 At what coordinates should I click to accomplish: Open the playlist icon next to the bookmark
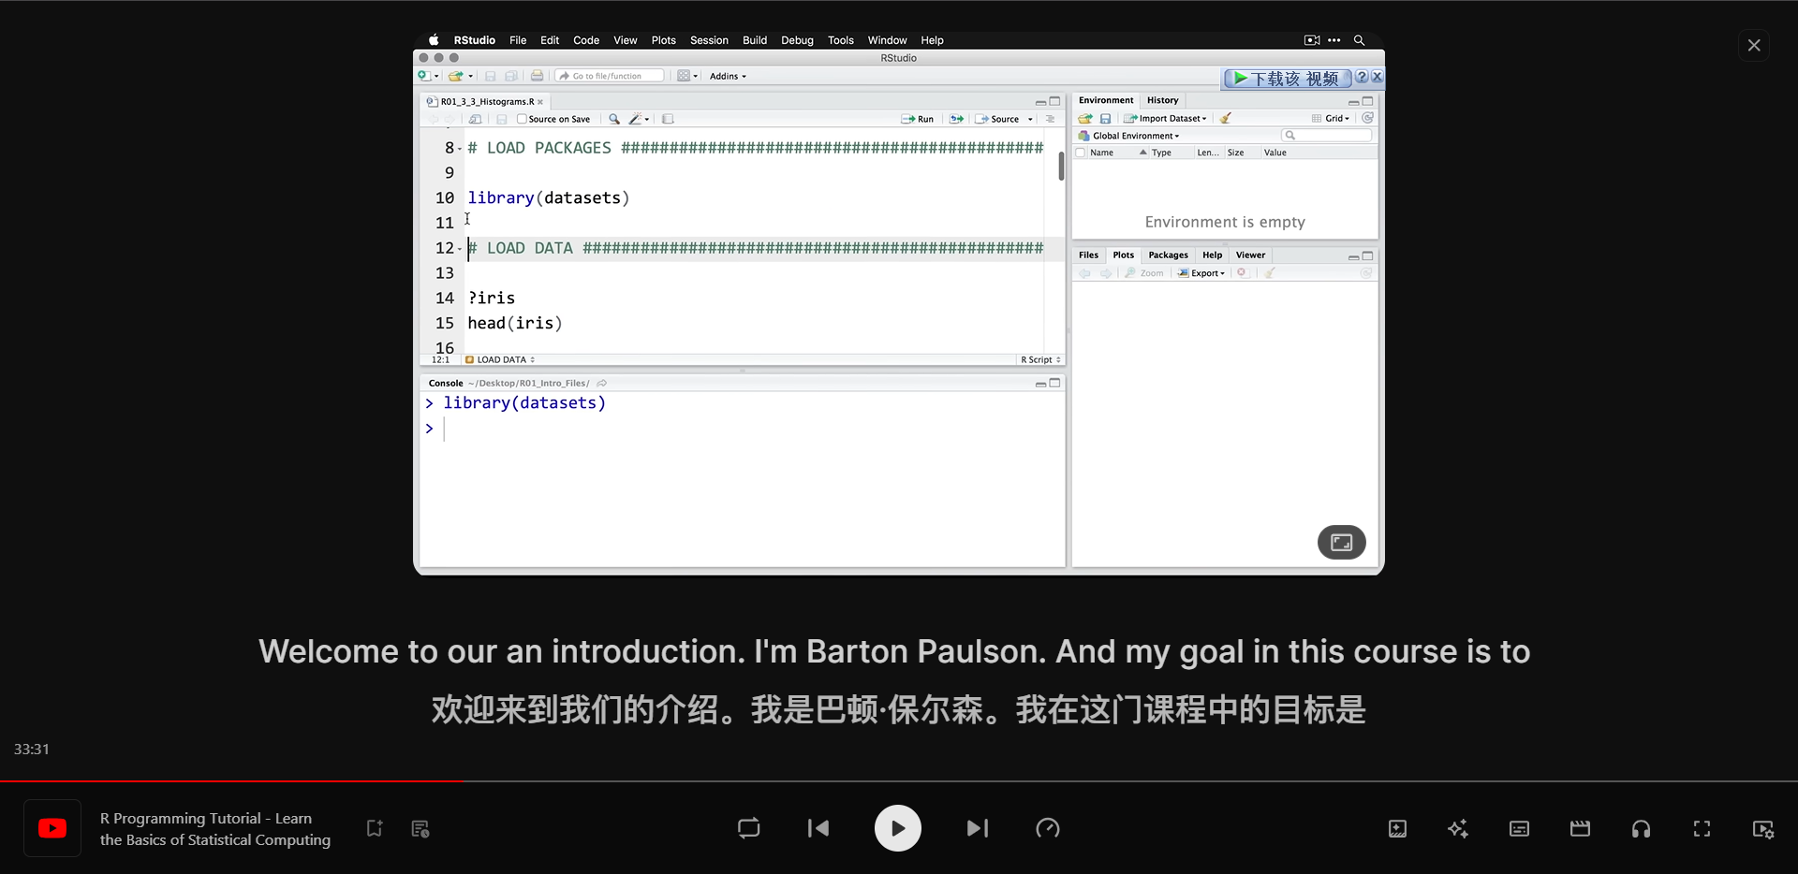click(x=420, y=828)
